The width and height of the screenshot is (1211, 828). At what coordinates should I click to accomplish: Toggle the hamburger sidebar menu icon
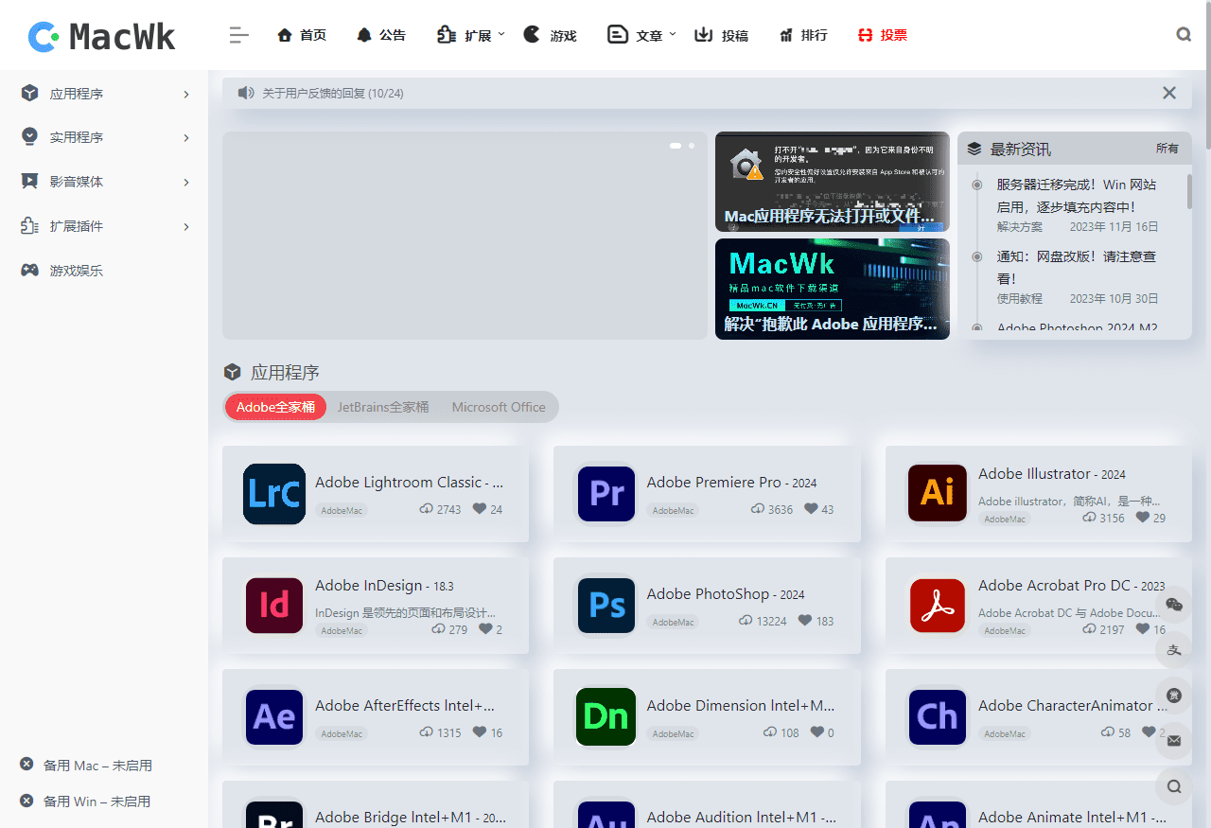[238, 35]
